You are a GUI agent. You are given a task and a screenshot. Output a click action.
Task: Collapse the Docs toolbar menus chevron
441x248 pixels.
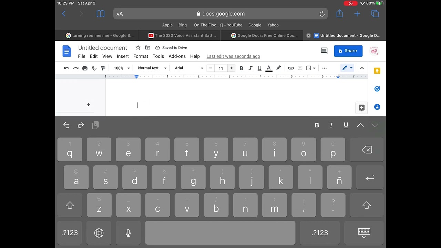[x=362, y=68]
